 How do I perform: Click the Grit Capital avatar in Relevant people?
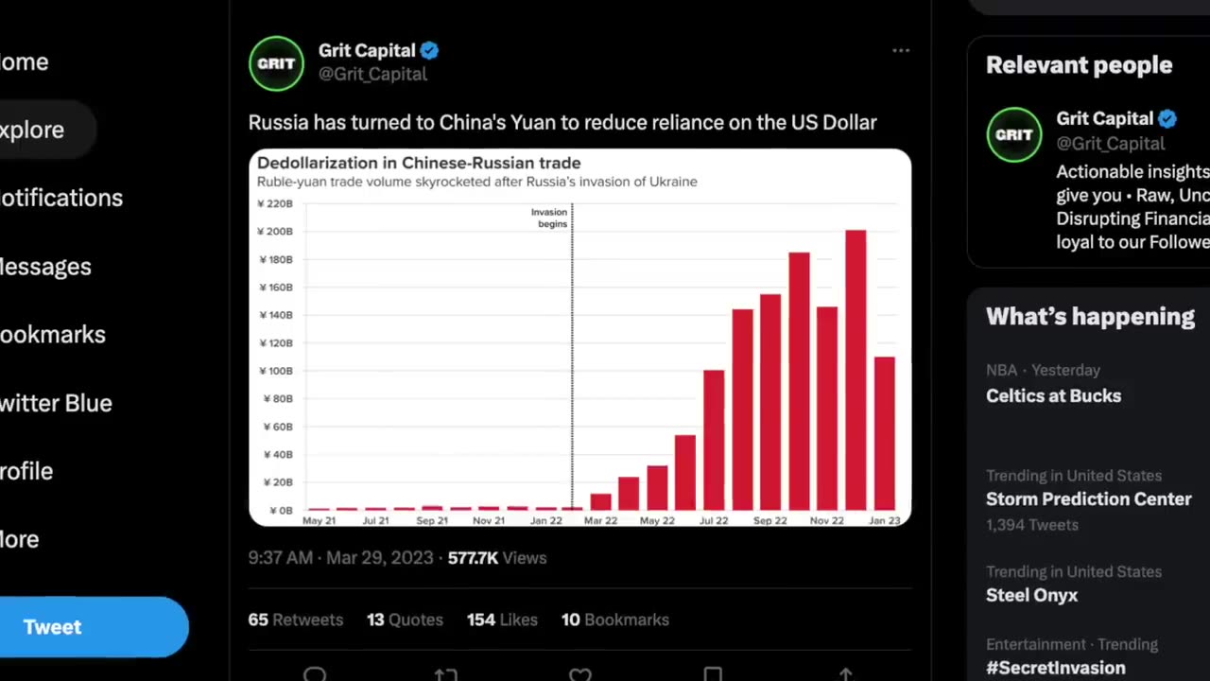(x=1014, y=134)
